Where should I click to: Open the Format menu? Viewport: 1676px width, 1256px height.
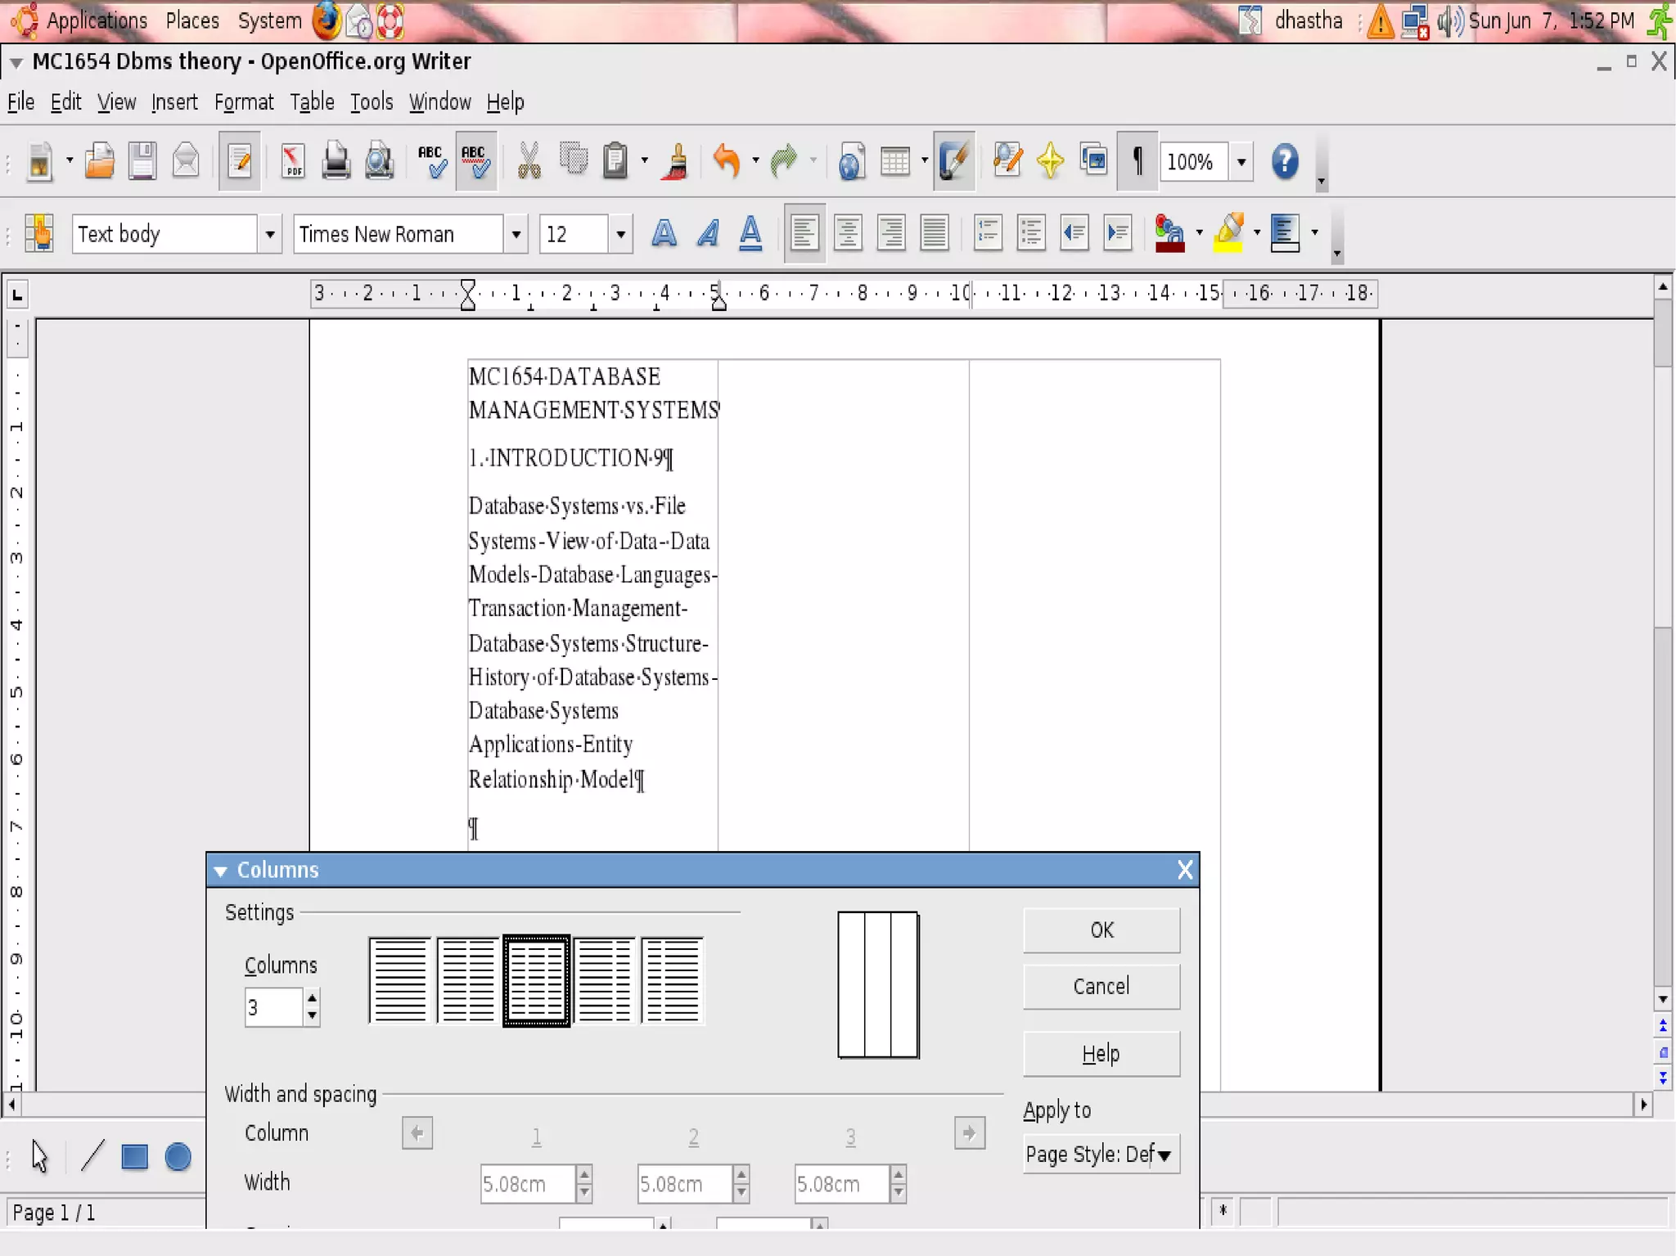244,102
